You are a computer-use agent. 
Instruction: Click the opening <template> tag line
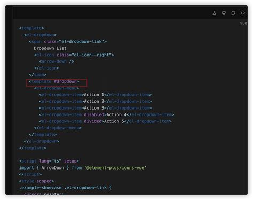(31, 28)
